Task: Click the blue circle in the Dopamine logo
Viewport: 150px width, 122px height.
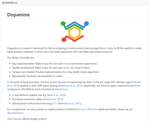Action: point(87,23)
